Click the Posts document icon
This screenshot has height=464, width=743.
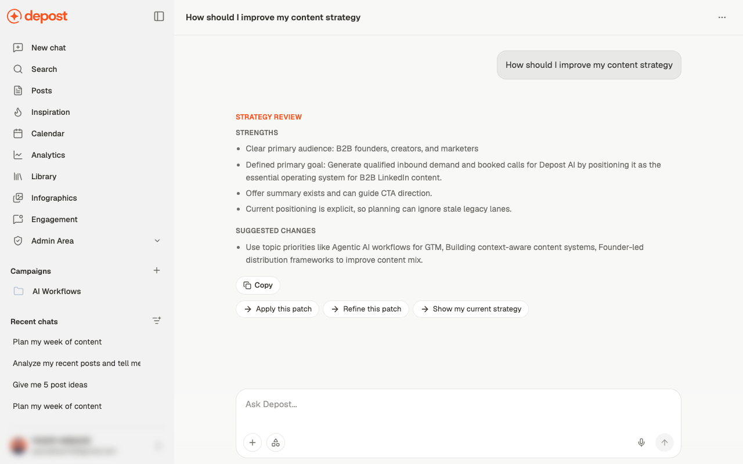(18, 90)
